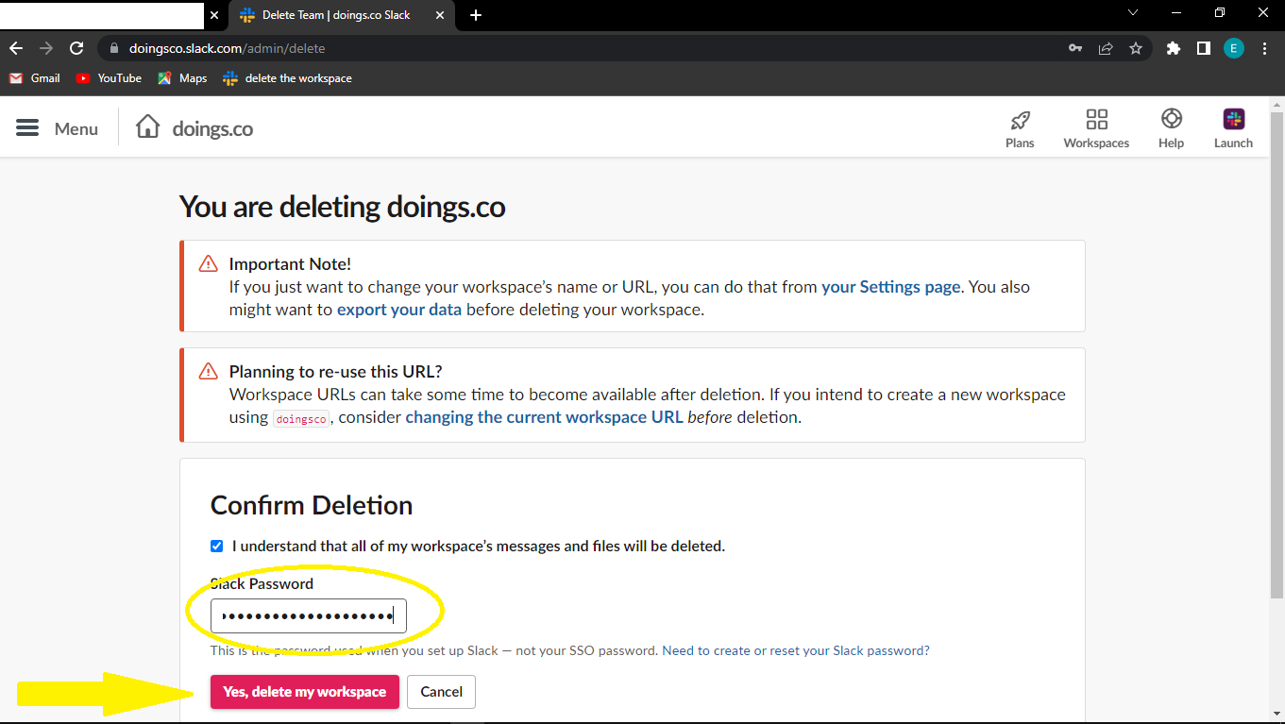
Task: Open Chrome three-dot menu
Action: (x=1265, y=48)
